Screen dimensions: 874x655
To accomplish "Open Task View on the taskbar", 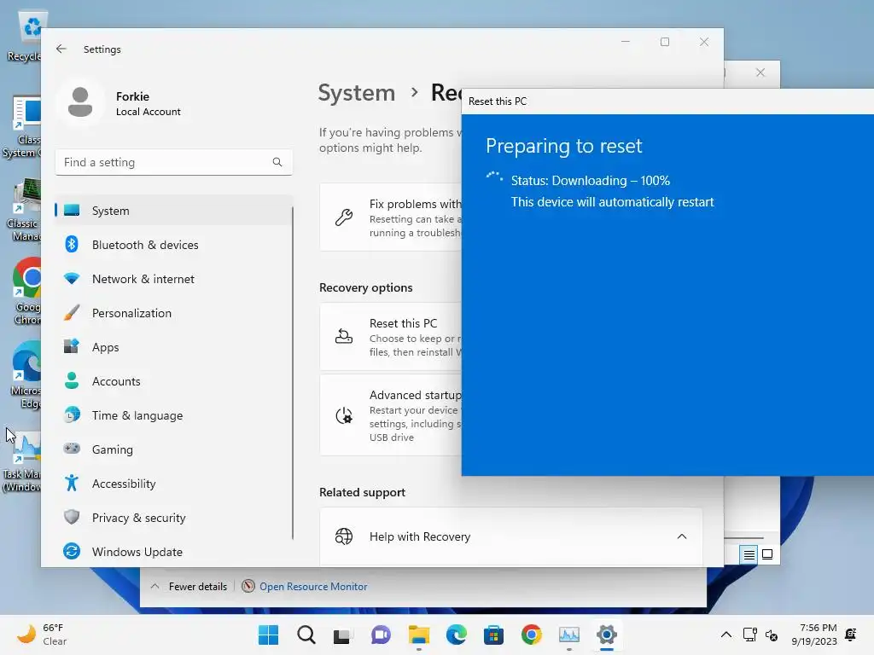I will (343, 635).
